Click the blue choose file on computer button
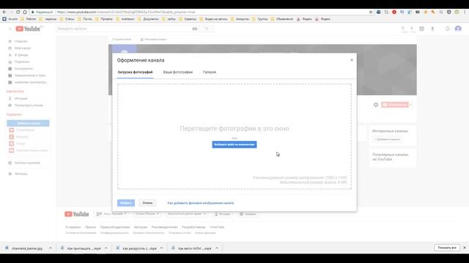The height and width of the screenshot is (263, 469). click(234, 145)
